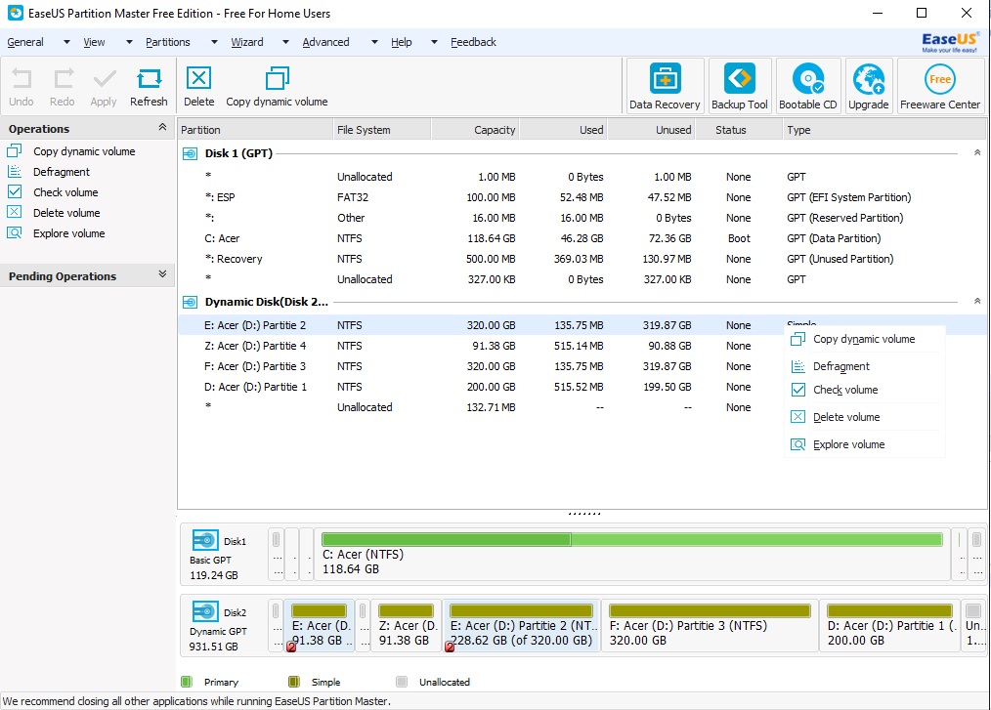The width and height of the screenshot is (991, 710).
Task: Select the Z: Acer 91.38 GB block in the disk map
Action: pyautogui.click(x=406, y=626)
